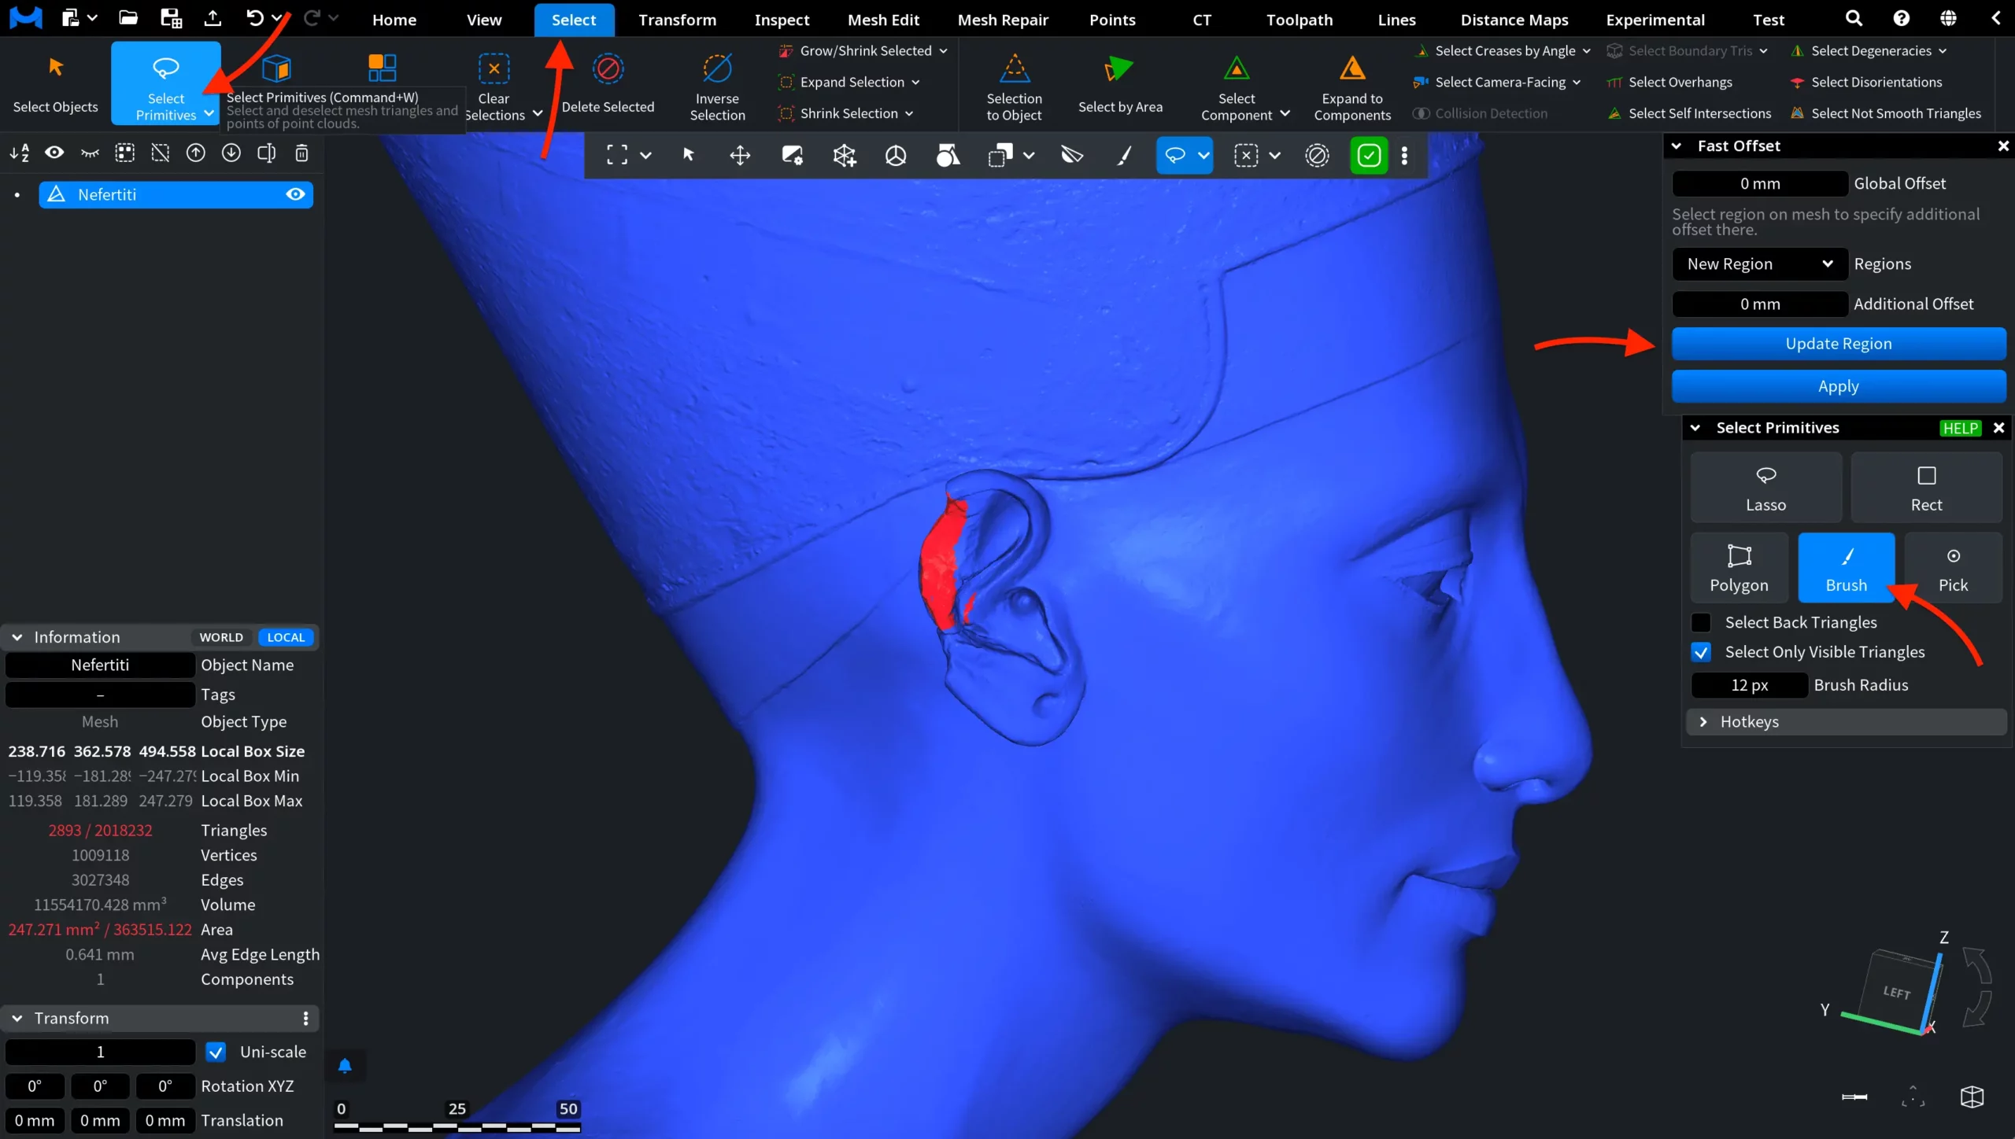
Task: Sort objects by name in scene list
Action: [x=20, y=153]
